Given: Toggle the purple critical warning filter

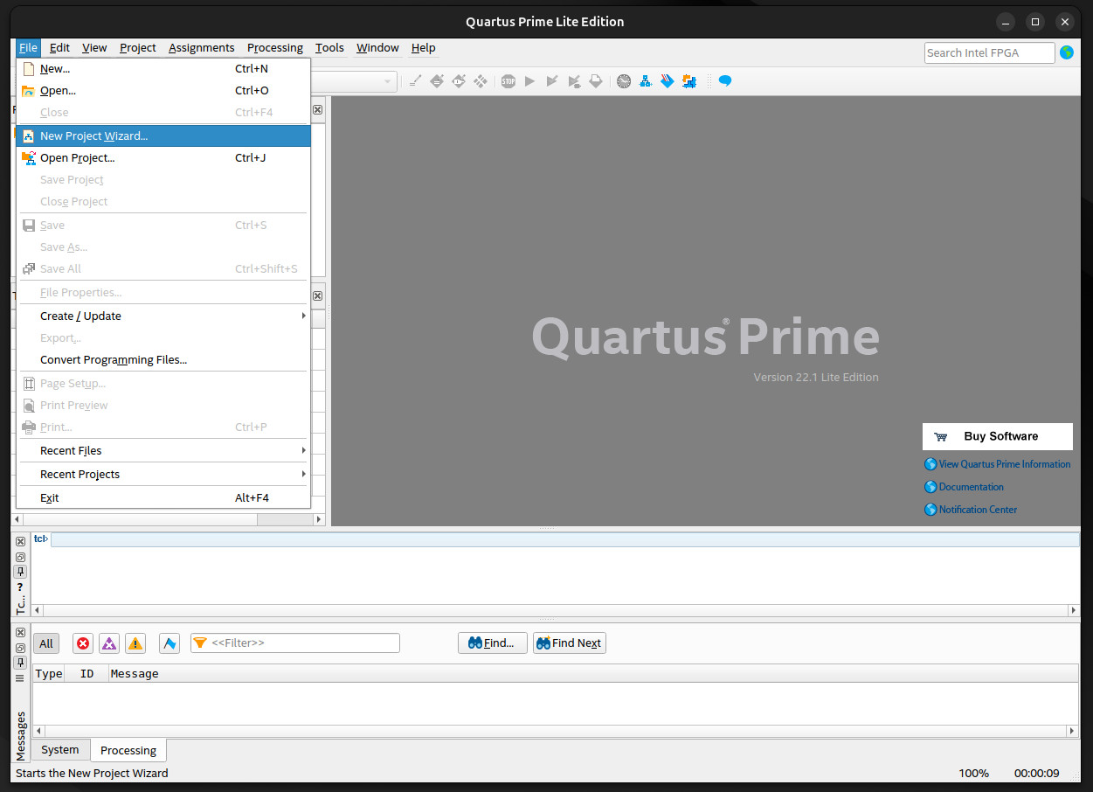Looking at the screenshot, I should point(109,643).
